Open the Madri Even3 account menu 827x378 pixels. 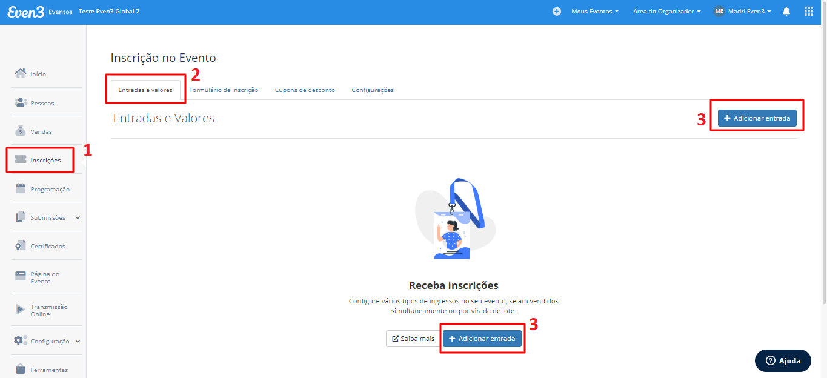click(742, 10)
